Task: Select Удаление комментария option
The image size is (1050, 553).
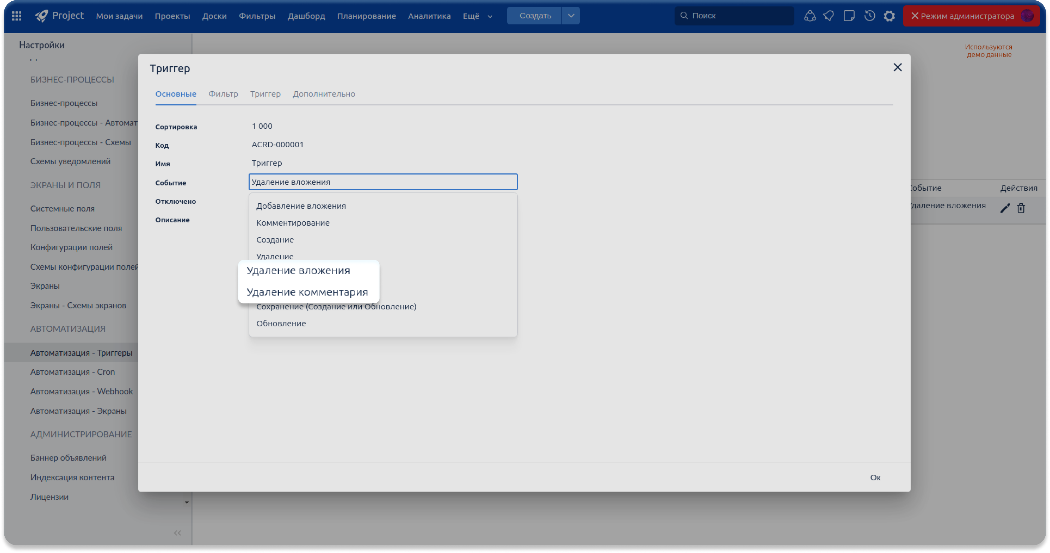Action: click(x=307, y=292)
